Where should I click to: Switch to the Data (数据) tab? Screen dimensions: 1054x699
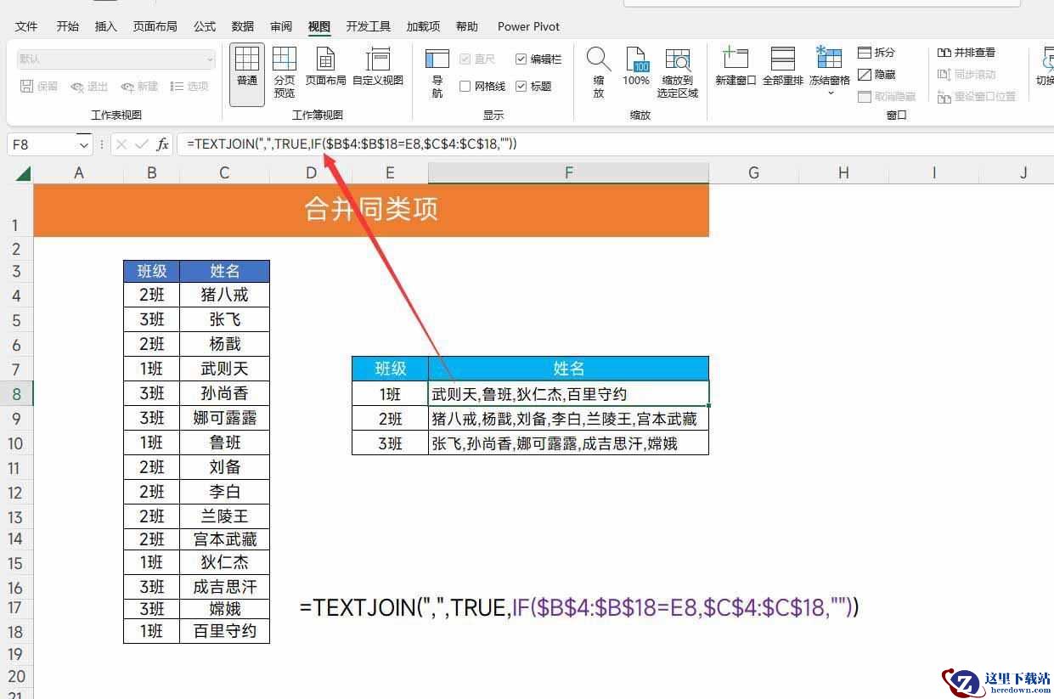pyautogui.click(x=243, y=26)
